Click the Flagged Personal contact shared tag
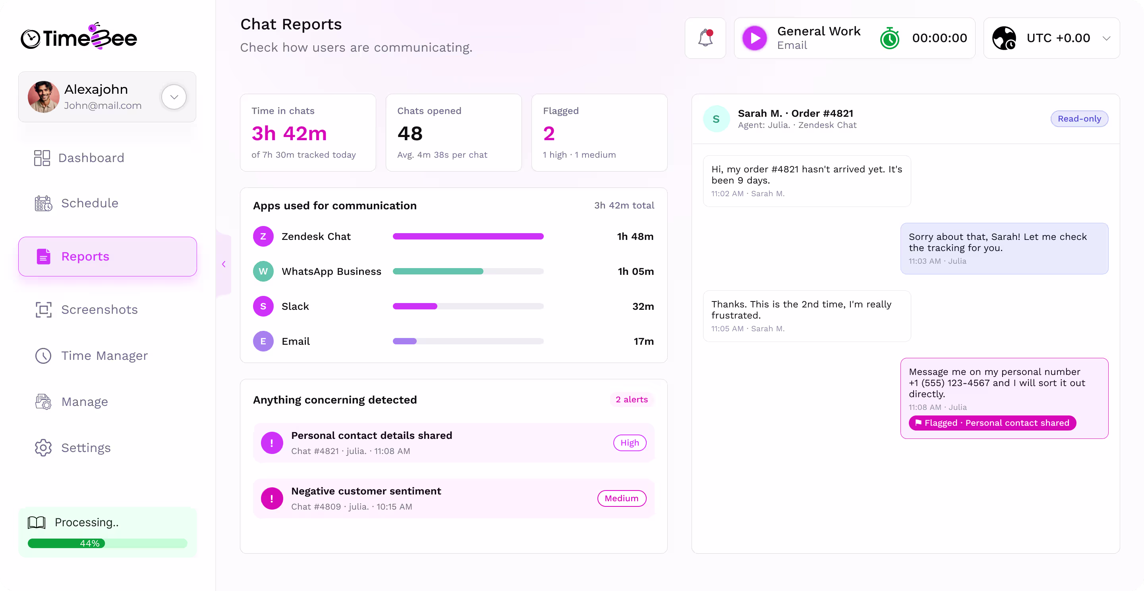This screenshot has width=1144, height=591. (992, 423)
